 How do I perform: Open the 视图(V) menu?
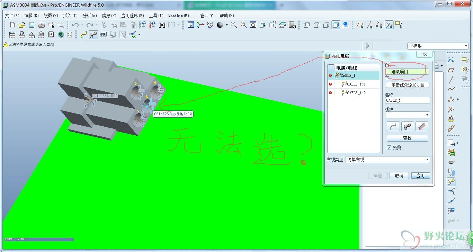click(x=51, y=16)
